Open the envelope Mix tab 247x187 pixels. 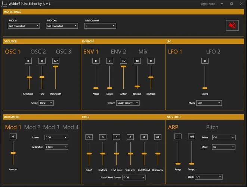[x=143, y=52]
